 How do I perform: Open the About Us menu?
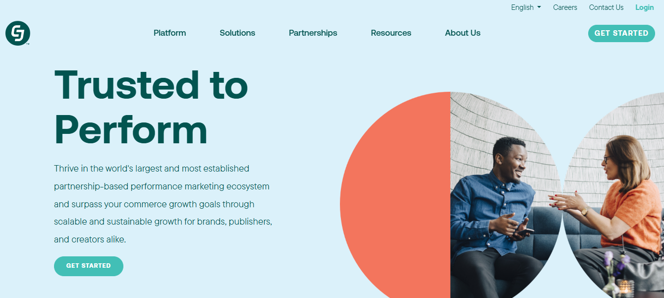[462, 33]
